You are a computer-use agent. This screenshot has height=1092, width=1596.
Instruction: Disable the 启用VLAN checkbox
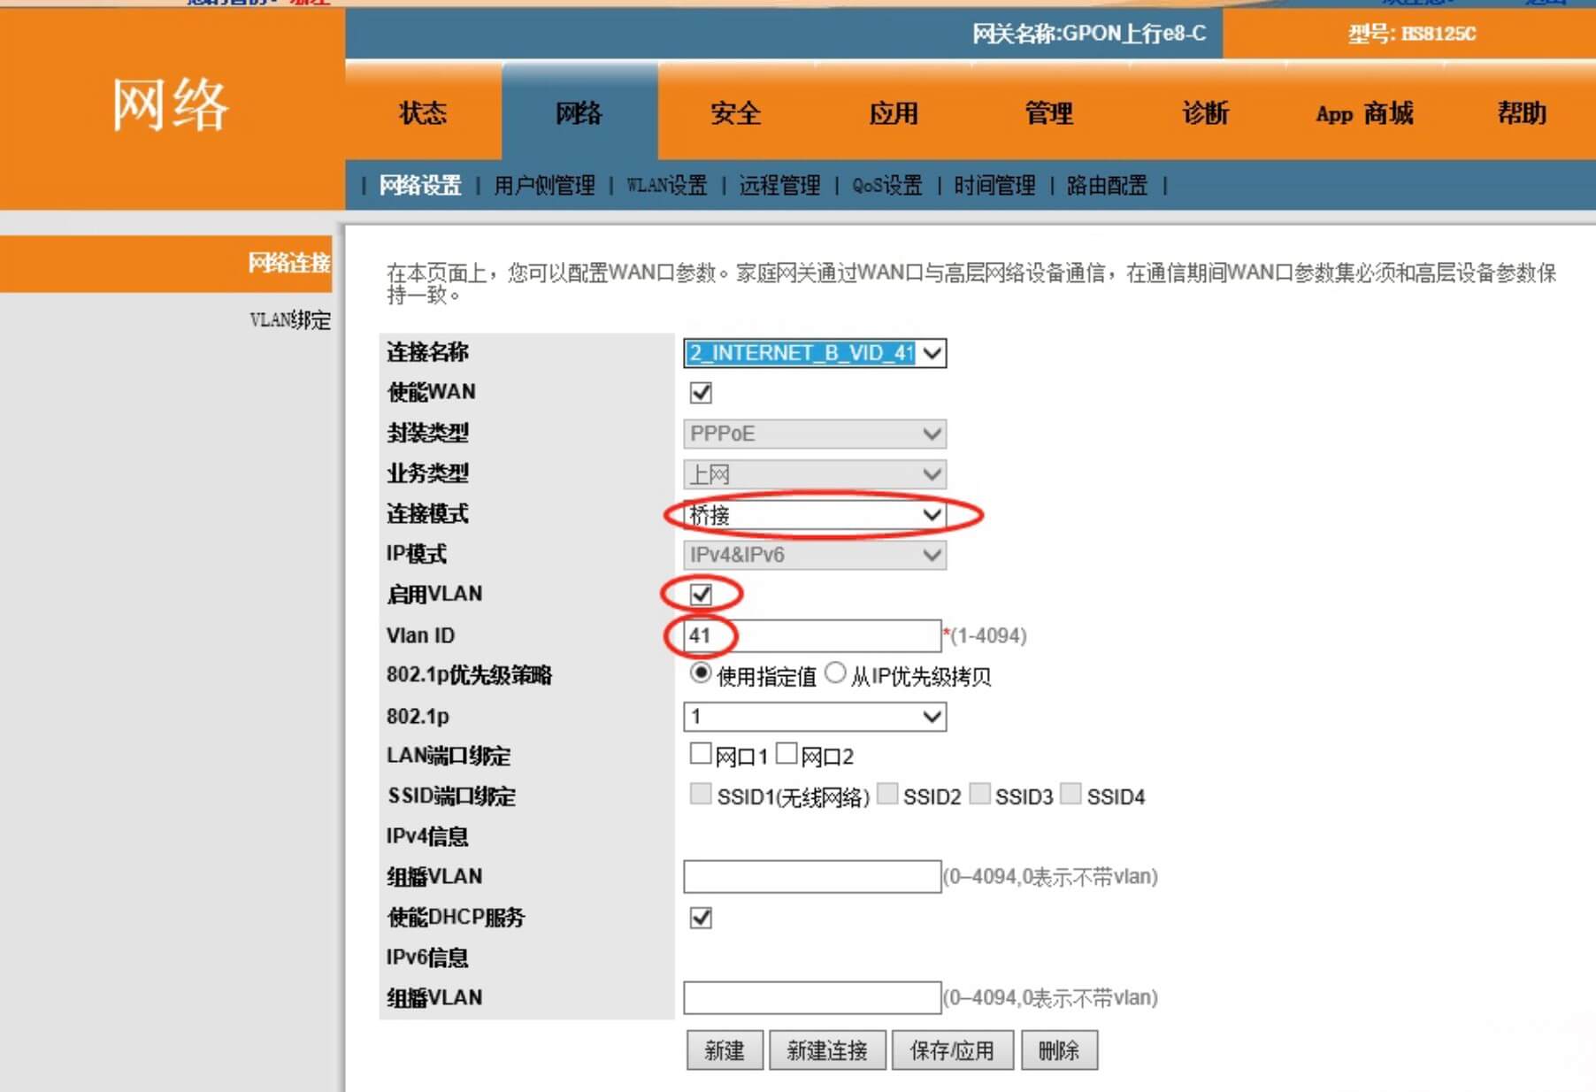click(700, 595)
